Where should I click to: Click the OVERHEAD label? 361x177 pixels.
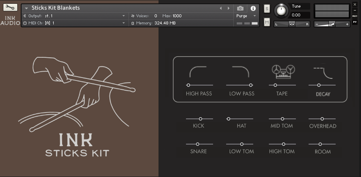[x=323, y=126]
